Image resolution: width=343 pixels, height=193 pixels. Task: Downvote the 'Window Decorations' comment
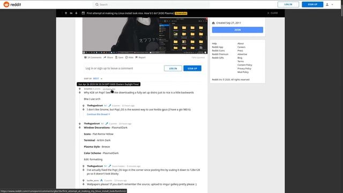click(80, 128)
